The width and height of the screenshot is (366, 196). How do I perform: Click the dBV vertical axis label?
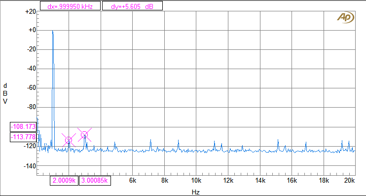pyautogui.click(x=5, y=93)
